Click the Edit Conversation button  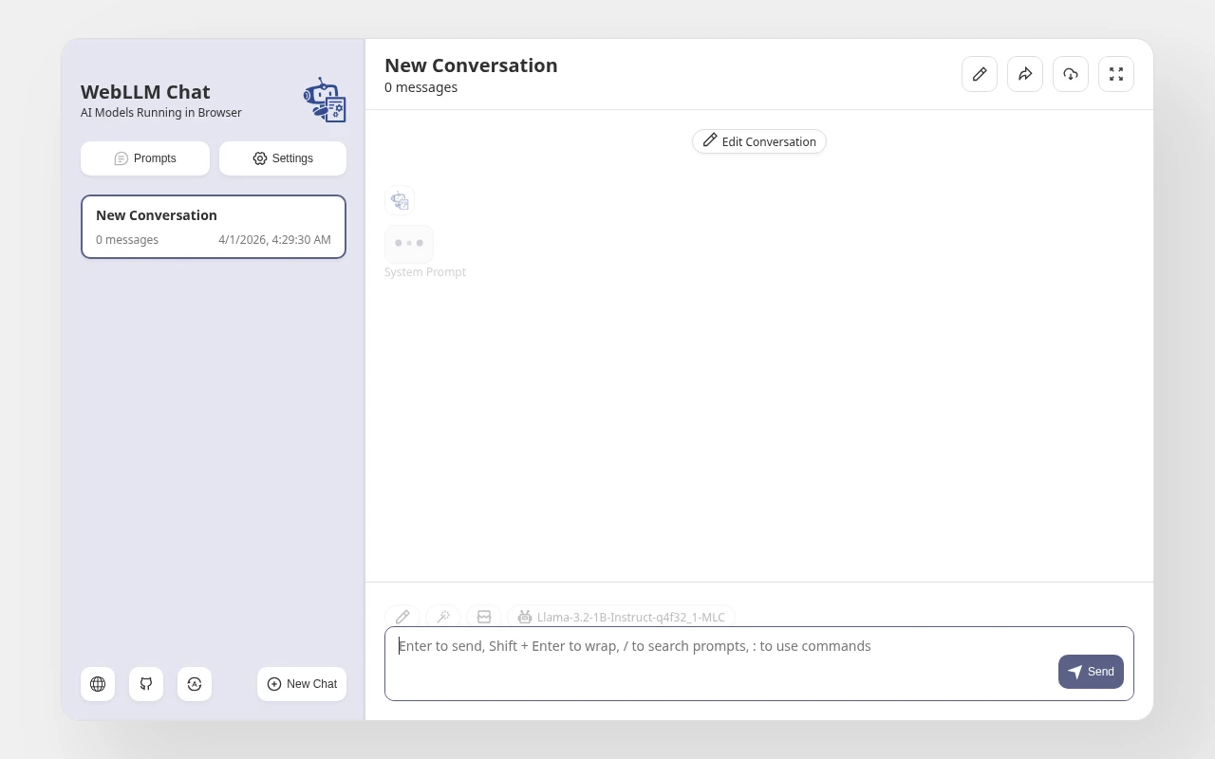[x=759, y=141]
